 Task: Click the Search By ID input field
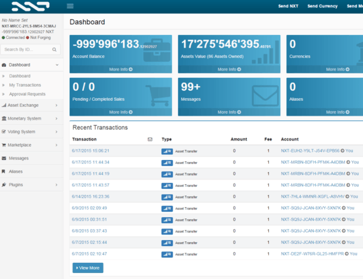point(27,50)
